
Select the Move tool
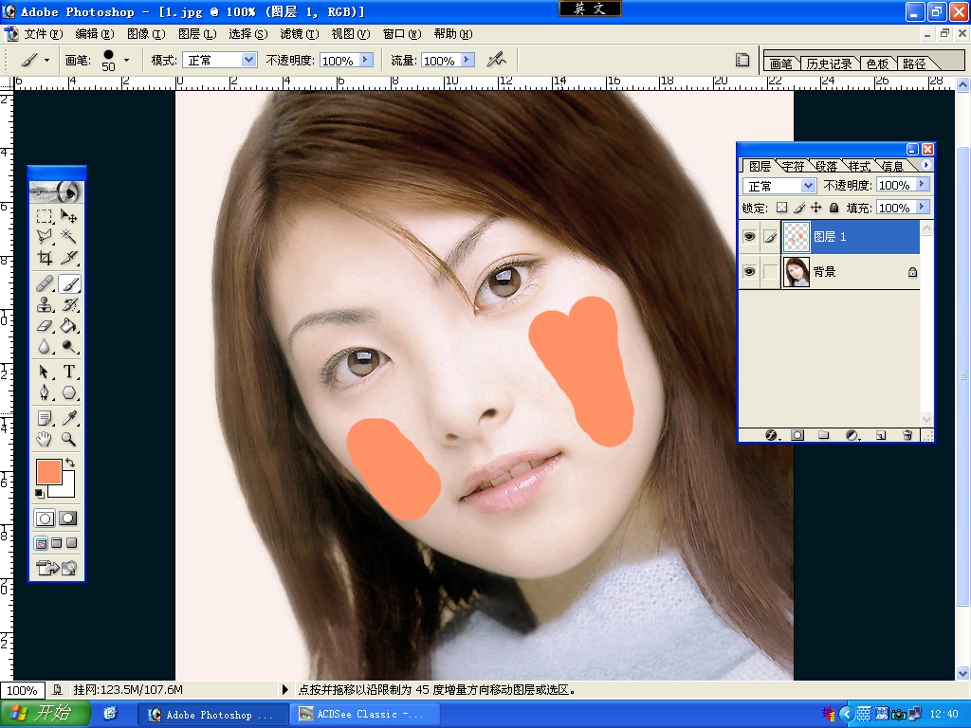click(x=68, y=216)
